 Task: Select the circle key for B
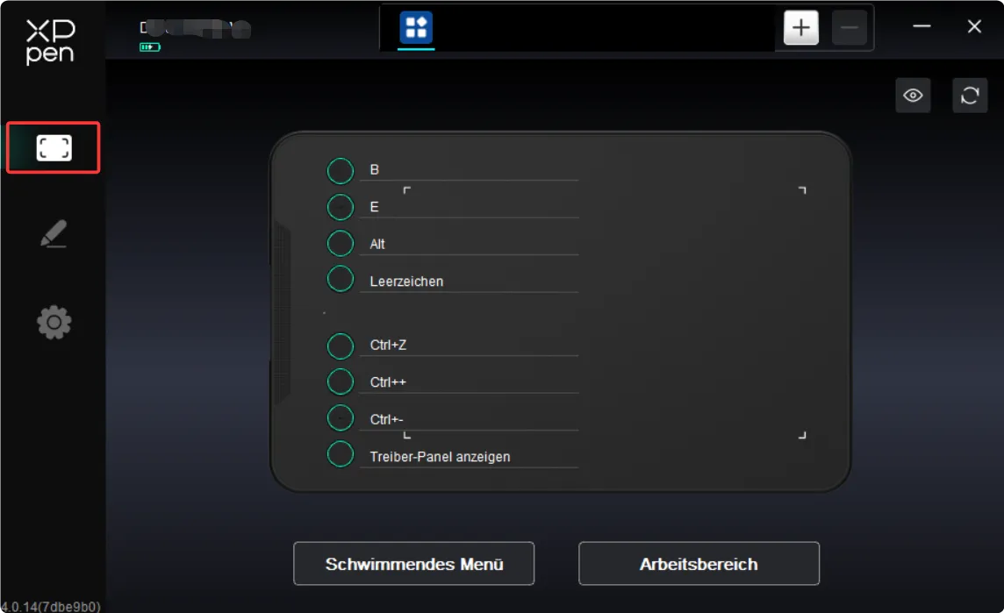(340, 171)
